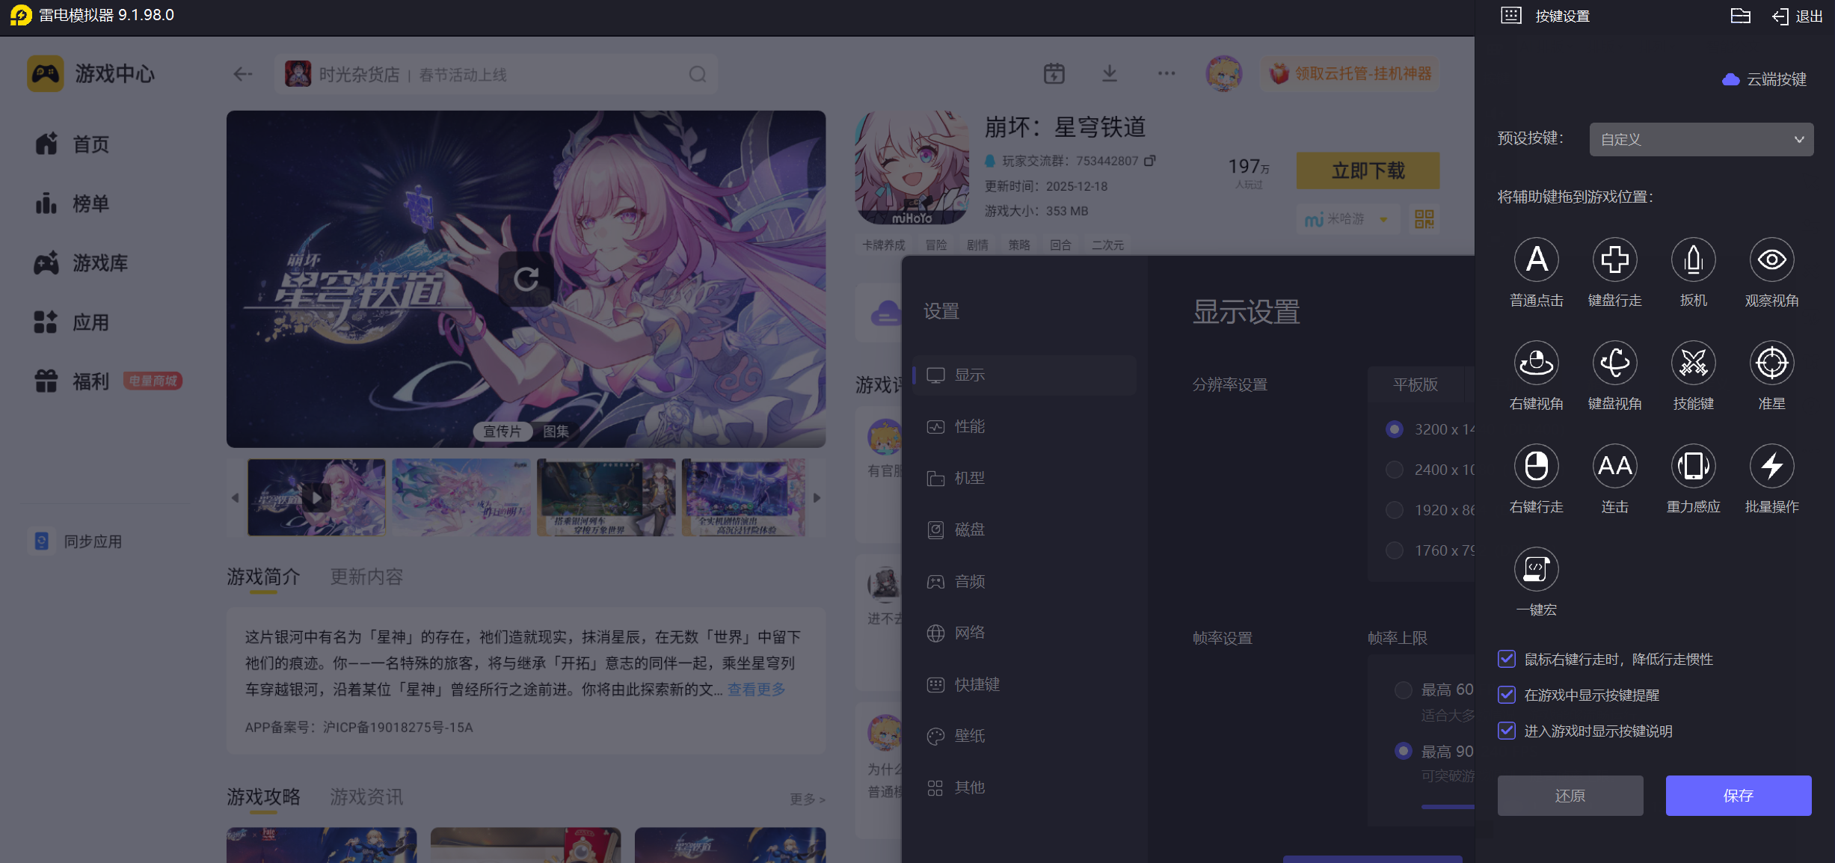Select the 普通点击 tap key icon
Viewport: 1835px width, 863px height.
[x=1536, y=260]
